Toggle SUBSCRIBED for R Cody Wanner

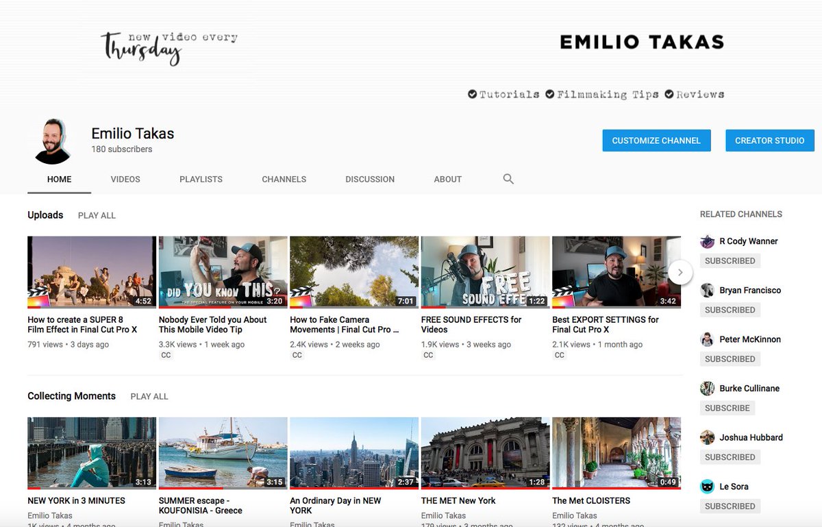pos(730,261)
